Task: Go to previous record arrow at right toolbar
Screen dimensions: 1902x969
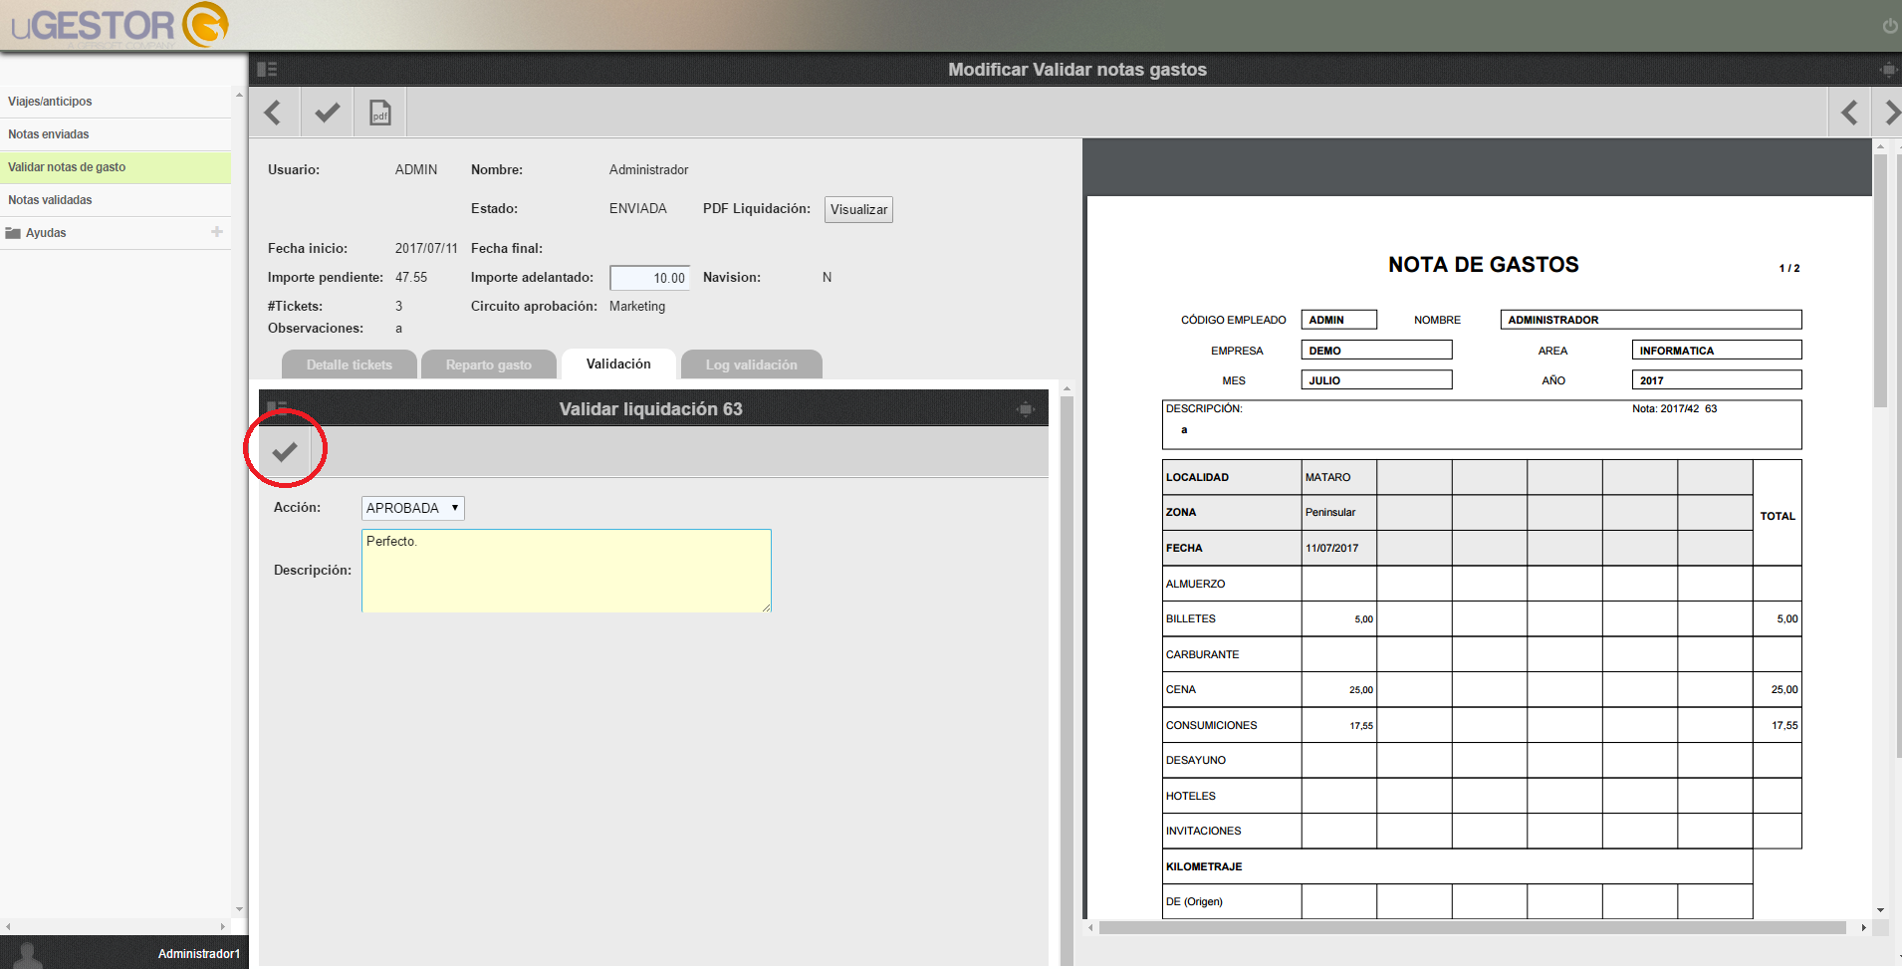Action: [x=1849, y=113]
